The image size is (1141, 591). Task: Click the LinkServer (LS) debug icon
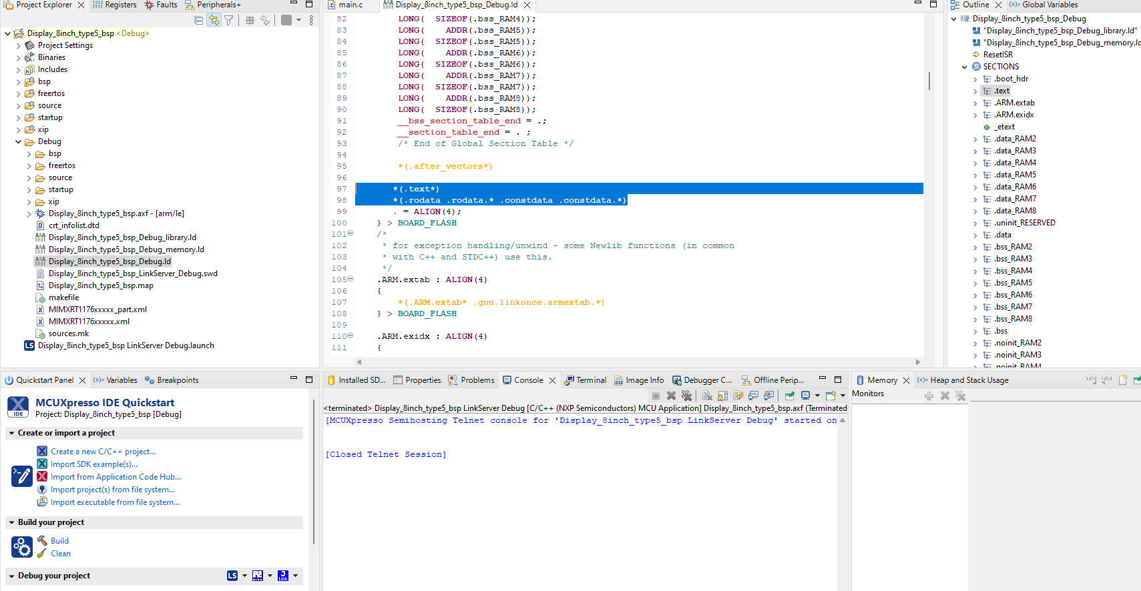pyautogui.click(x=232, y=576)
